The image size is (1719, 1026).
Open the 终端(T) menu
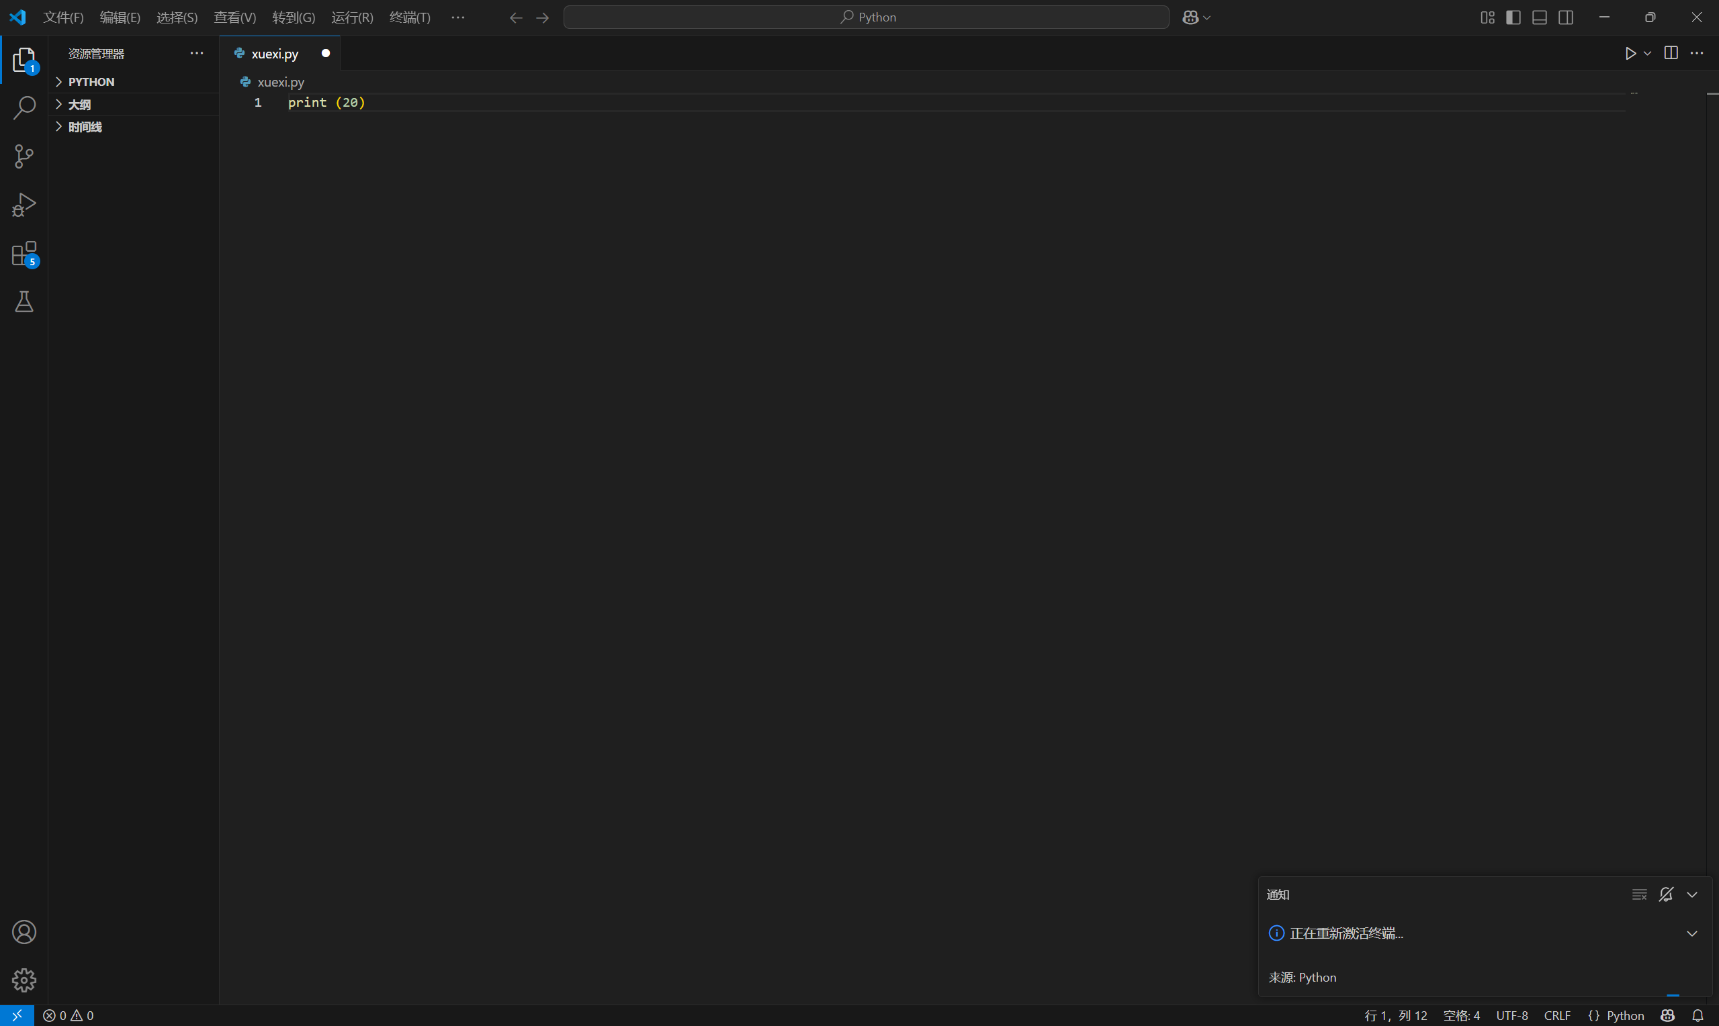(409, 17)
